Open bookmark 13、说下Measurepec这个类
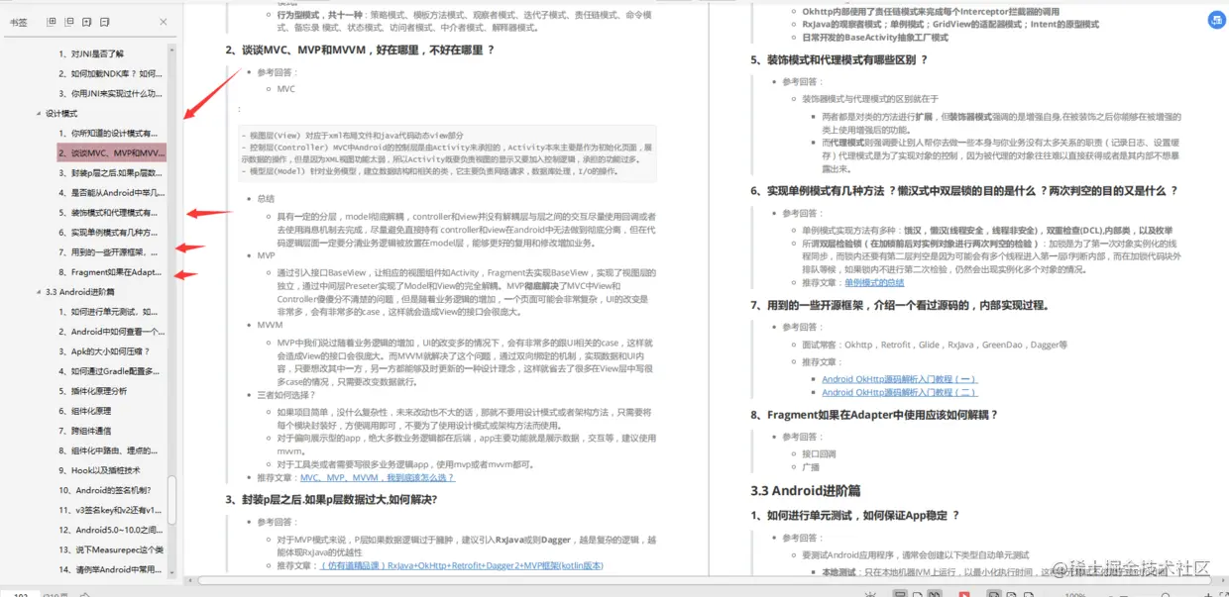Screen dimensions: 1229x597 pos(112,549)
